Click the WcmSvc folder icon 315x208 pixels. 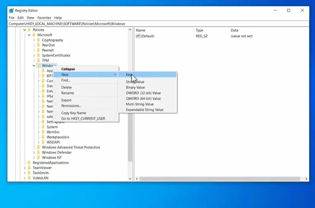[x=43, y=132]
